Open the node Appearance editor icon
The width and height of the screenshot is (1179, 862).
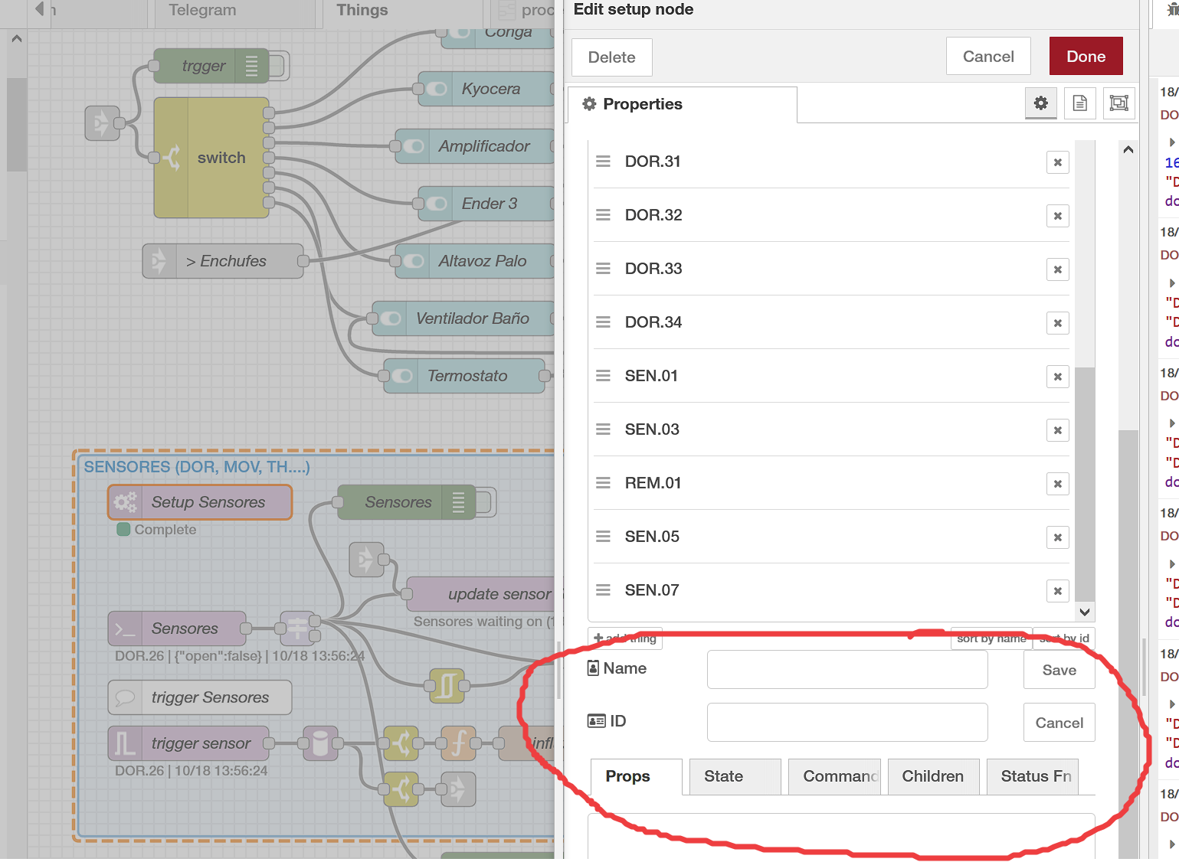click(x=1118, y=103)
